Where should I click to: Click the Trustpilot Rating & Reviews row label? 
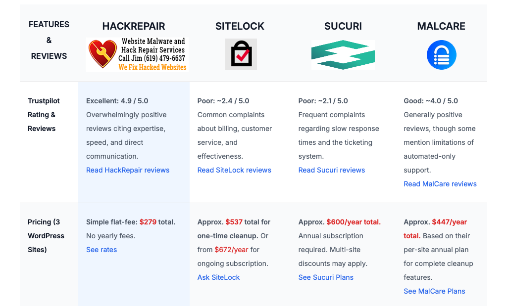tap(44, 115)
